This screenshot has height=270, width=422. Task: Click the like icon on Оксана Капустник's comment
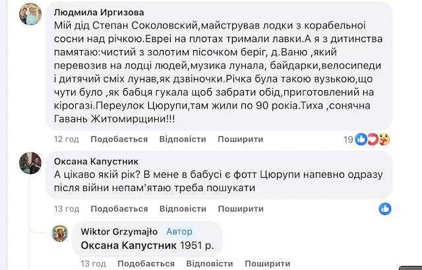tap(385, 209)
